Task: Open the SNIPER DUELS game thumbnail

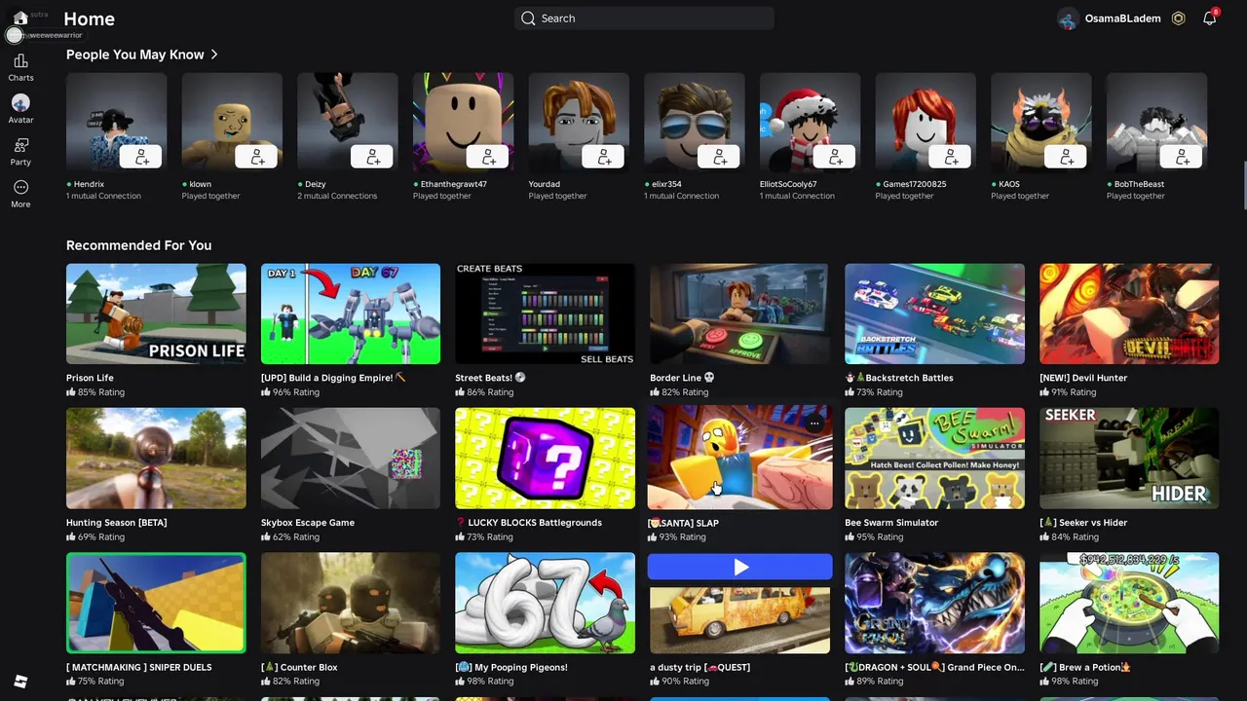Action: [x=156, y=603]
